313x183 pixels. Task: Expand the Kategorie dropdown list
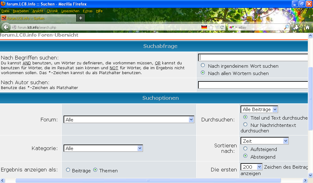[103, 148]
